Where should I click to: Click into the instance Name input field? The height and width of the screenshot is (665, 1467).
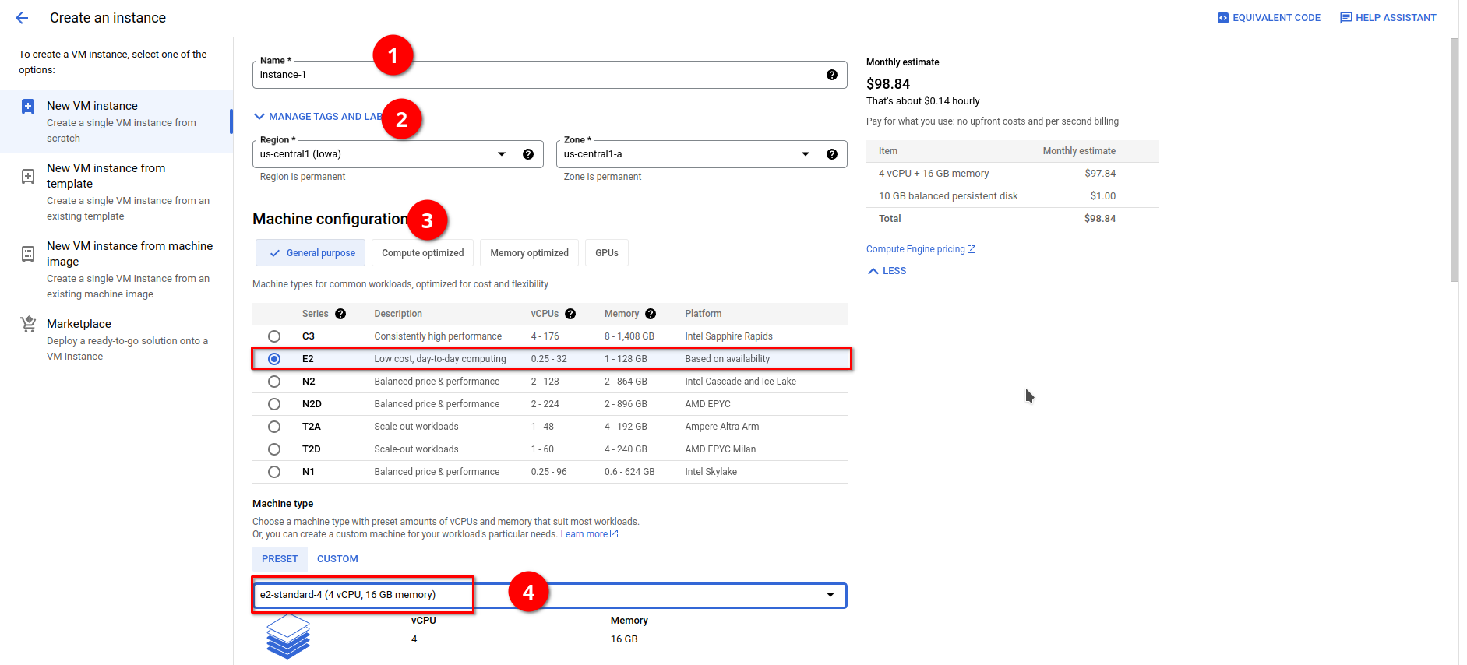[x=538, y=75]
